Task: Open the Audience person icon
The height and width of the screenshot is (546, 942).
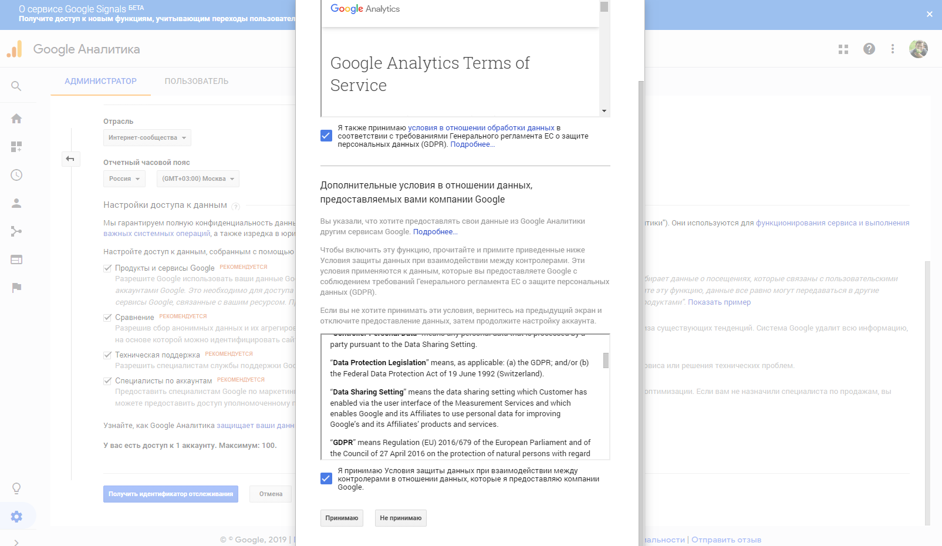Action: (x=16, y=203)
